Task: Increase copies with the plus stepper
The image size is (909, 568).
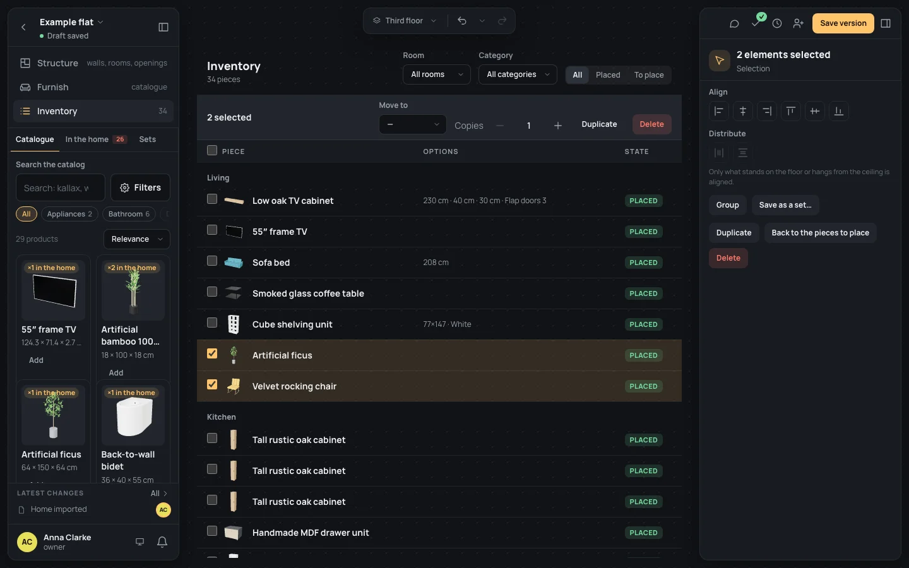Action: pos(558,126)
